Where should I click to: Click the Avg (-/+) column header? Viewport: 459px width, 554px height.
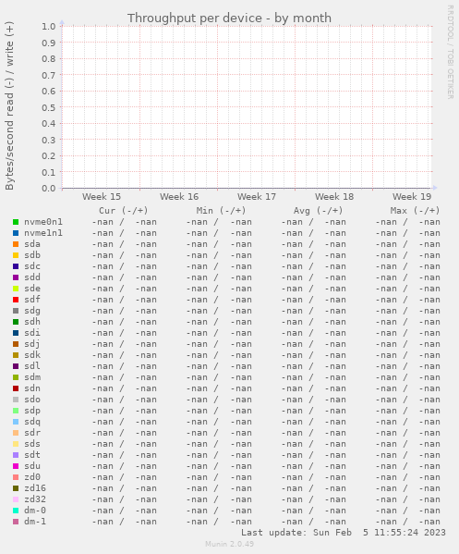coord(319,211)
